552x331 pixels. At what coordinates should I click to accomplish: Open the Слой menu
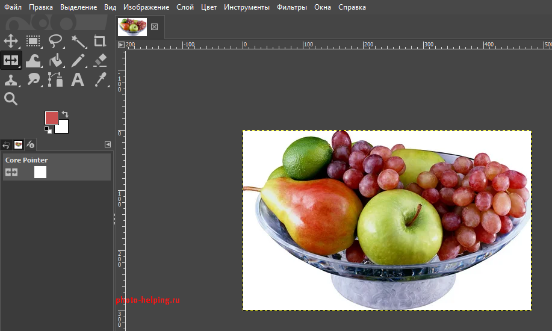185,7
